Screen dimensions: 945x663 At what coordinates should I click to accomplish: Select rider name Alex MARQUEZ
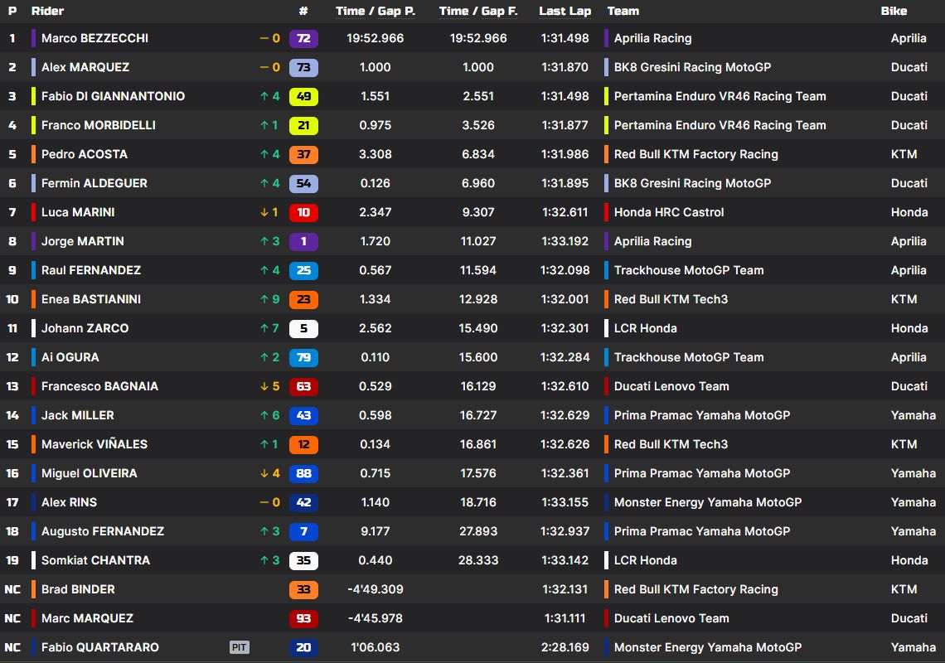coord(85,67)
